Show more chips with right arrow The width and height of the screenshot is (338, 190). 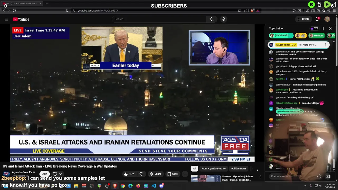click(x=257, y=169)
